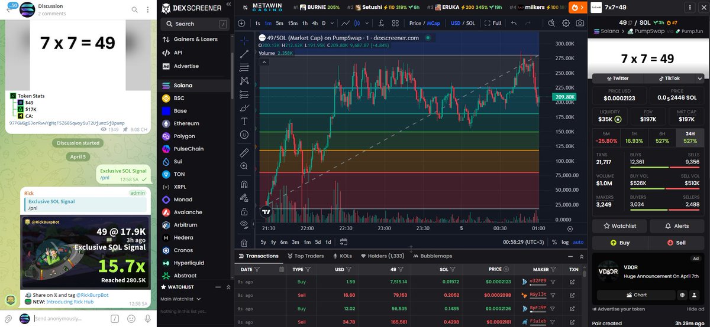
Task: Open the emoji icons tool
Action: (x=245, y=135)
